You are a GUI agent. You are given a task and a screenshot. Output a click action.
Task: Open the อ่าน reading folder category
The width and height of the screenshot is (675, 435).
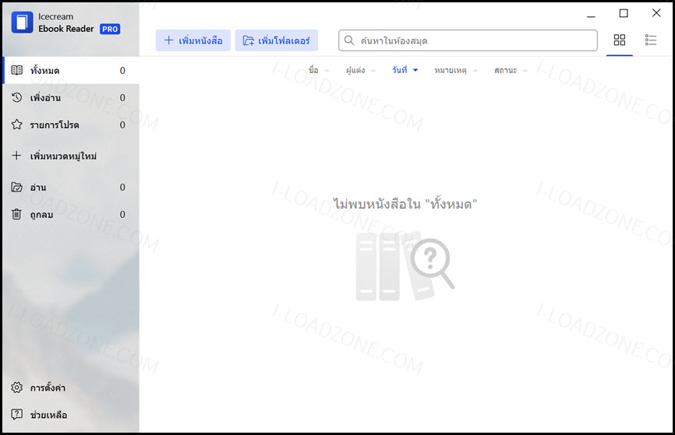71,187
